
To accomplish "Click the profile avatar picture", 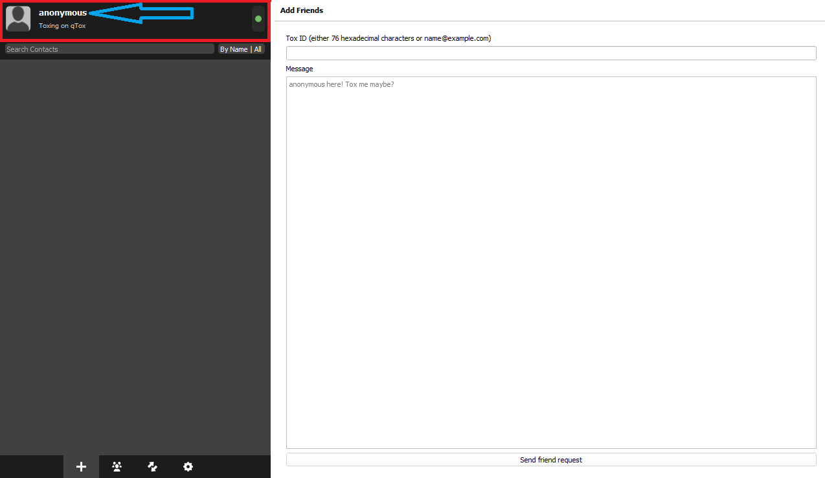I will click(18, 19).
